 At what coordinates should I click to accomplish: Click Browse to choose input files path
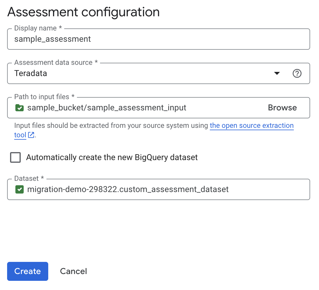click(x=282, y=108)
